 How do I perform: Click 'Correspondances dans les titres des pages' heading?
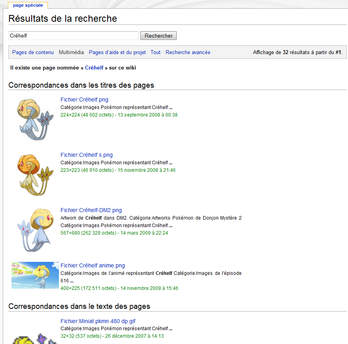(x=81, y=85)
